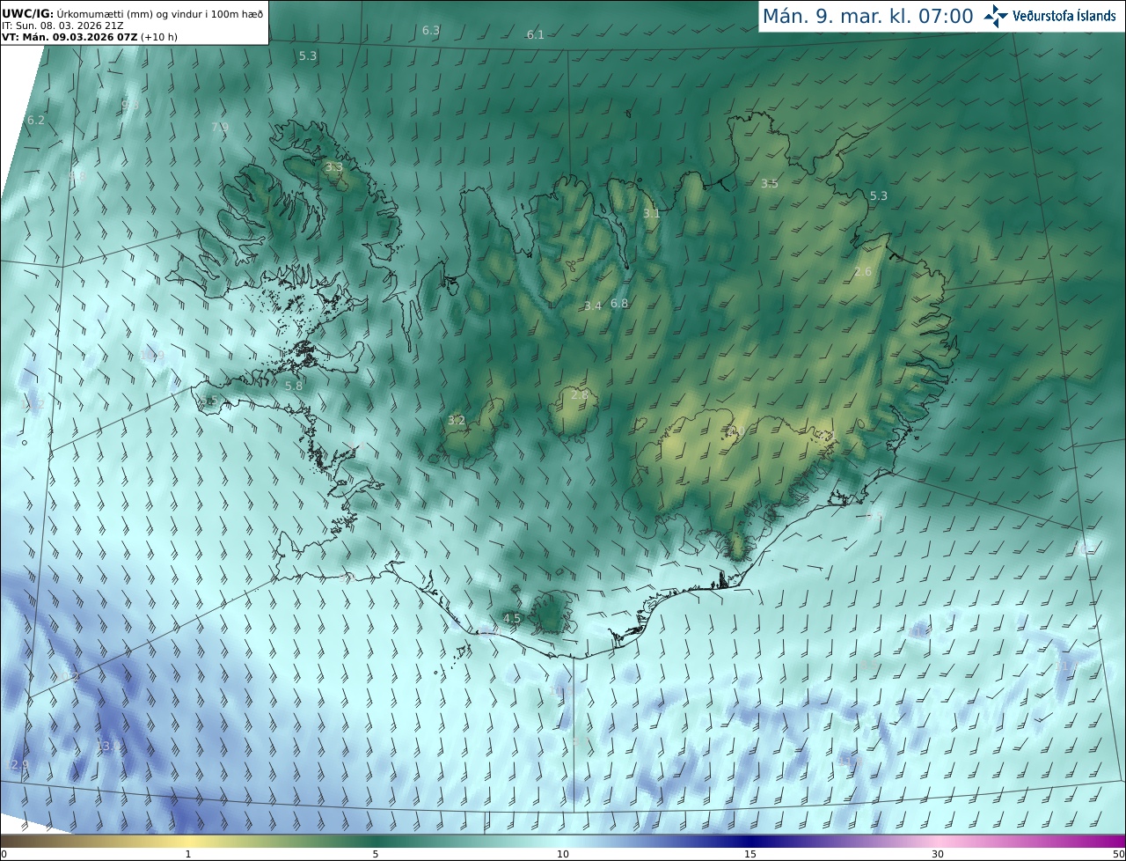Click the 5.8 value on the map

tap(294, 386)
